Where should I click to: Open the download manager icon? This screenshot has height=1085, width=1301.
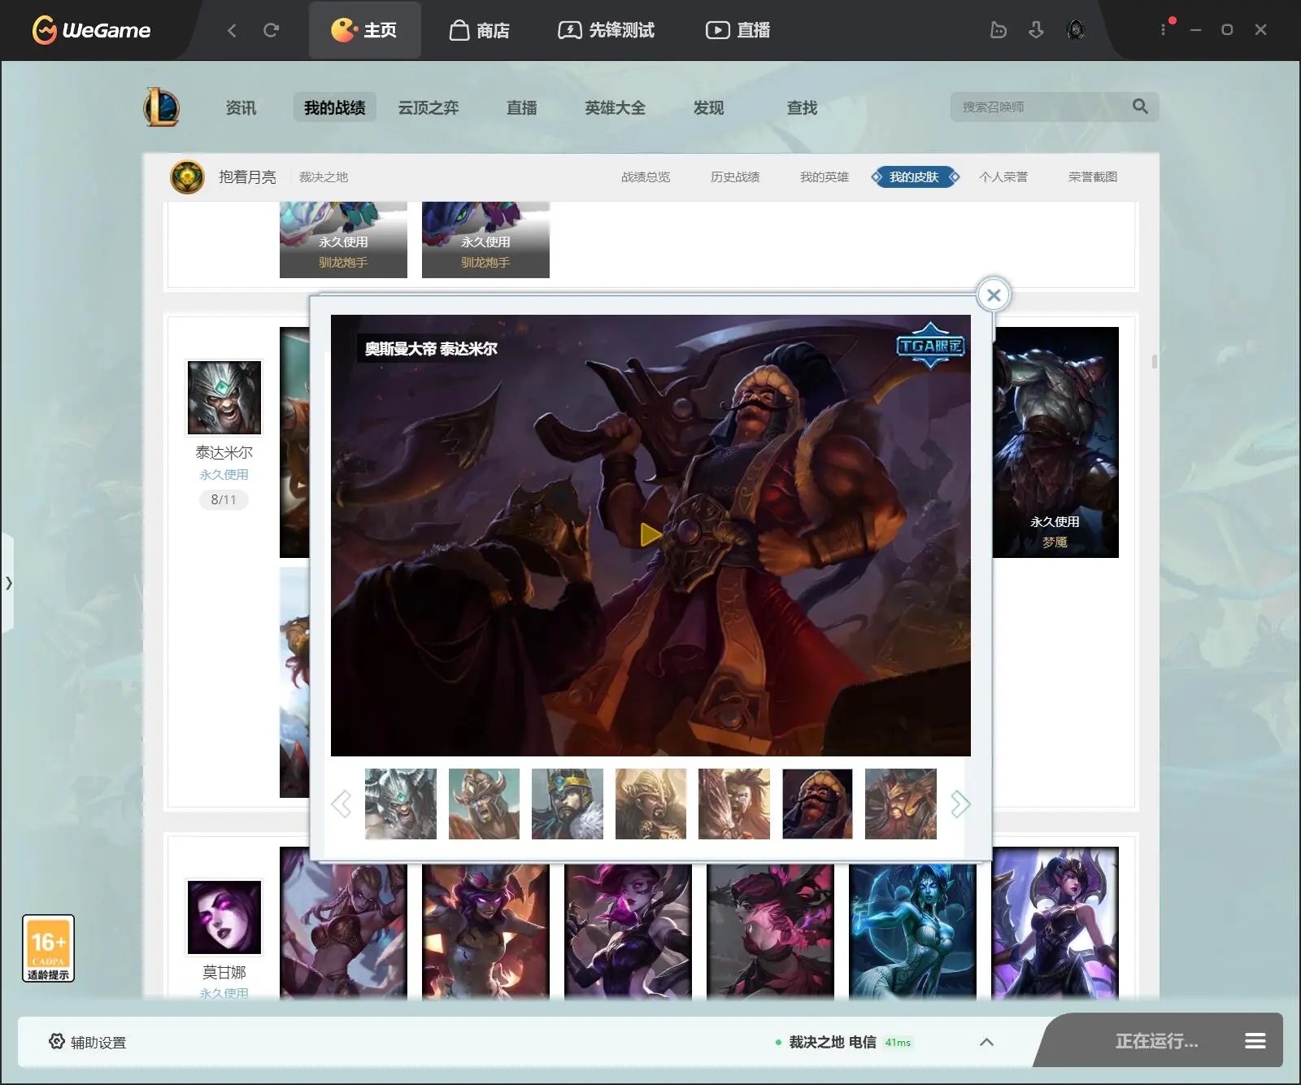[x=1036, y=30]
